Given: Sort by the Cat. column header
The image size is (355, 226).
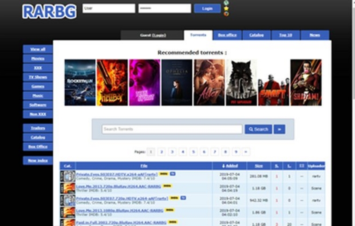Looking at the screenshot, I should click(x=68, y=166).
